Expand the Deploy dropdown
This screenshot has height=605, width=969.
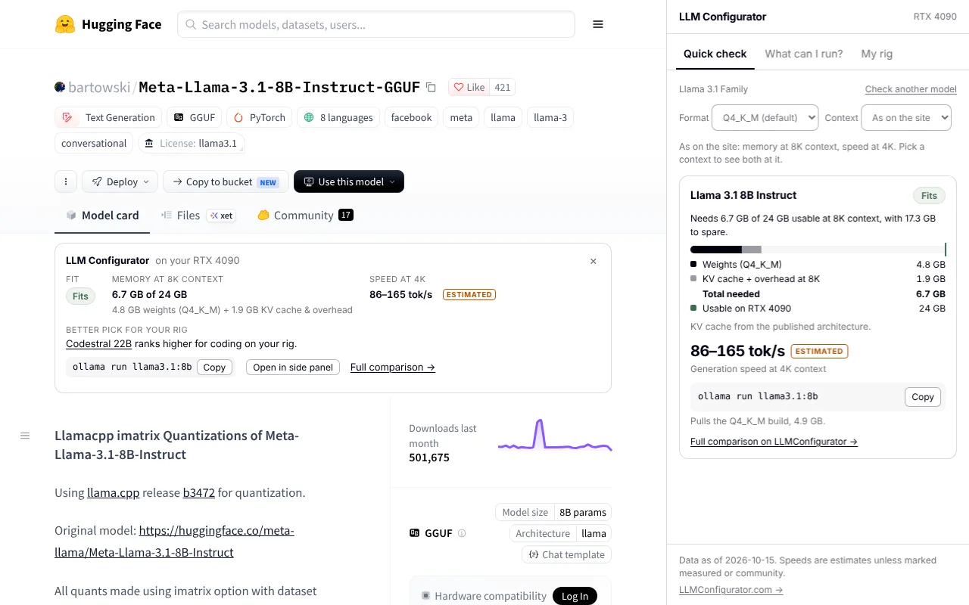[x=120, y=181]
